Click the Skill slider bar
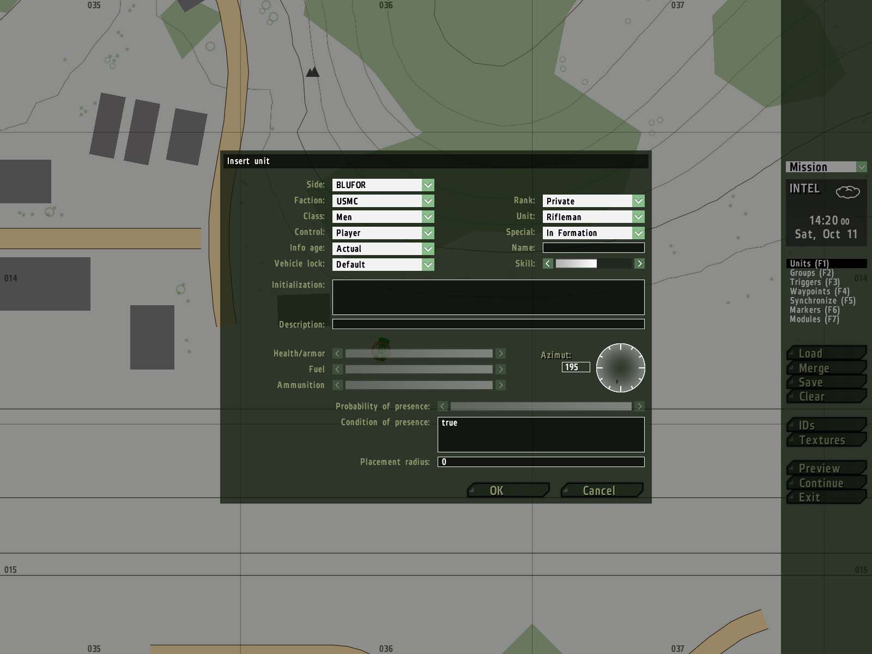The image size is (872, 654). point(594,264)
